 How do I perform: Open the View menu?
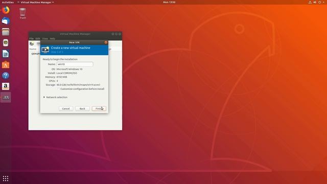click(45, 39)
